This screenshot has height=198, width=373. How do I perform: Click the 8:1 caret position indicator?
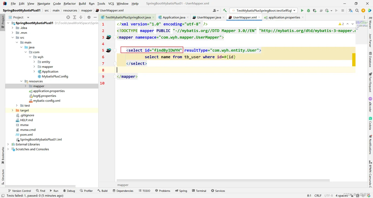point(309,196)
